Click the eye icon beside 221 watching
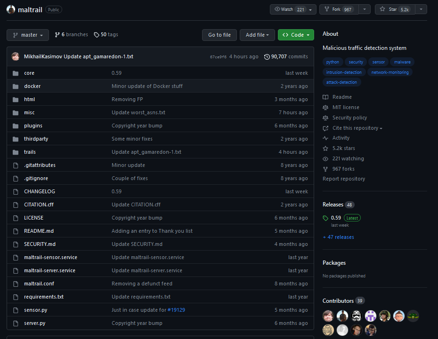 (325, 159)
